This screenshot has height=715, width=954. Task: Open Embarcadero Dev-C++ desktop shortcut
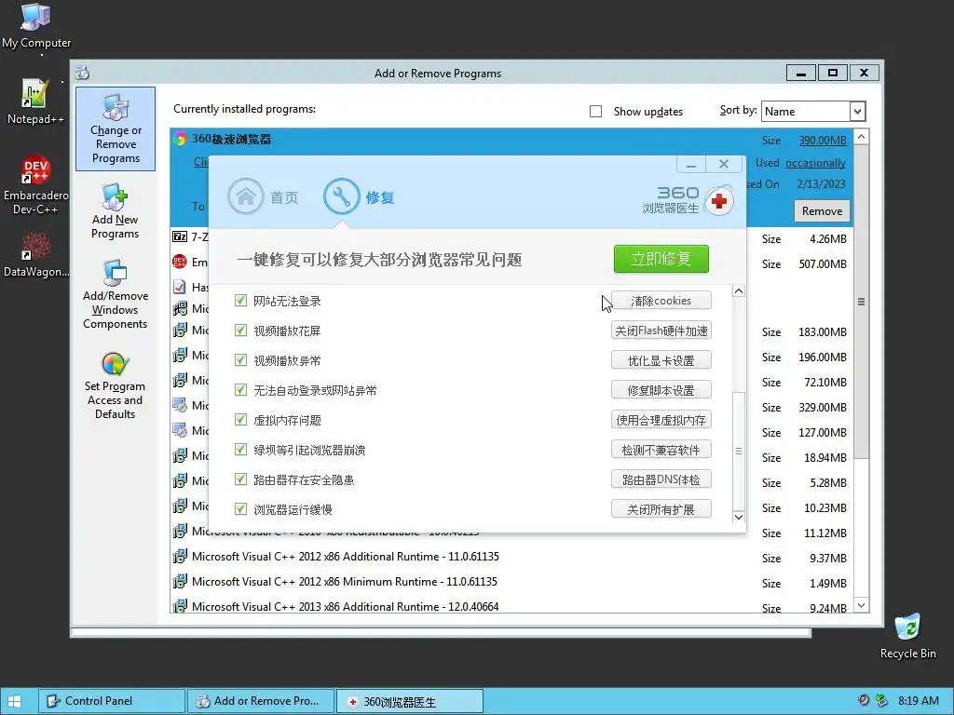coord(35,185)
